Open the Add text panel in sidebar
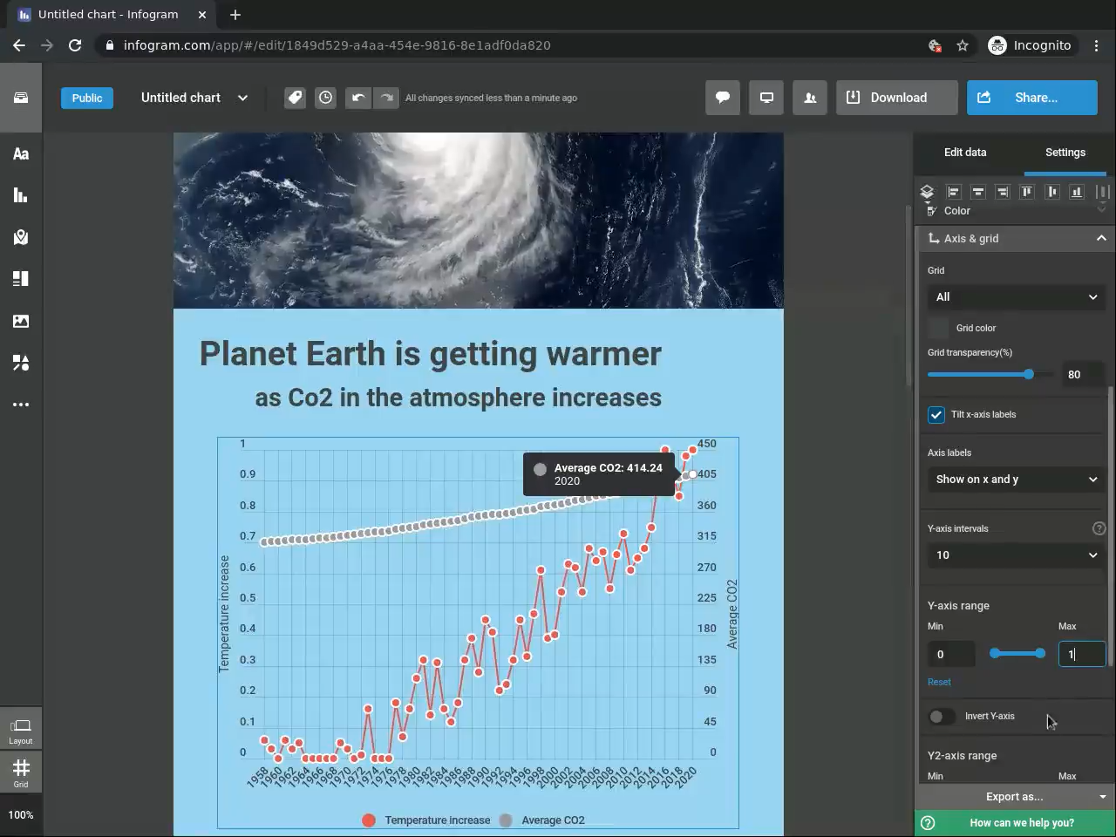The height and width of the screenshot is (837, 1116). click(21, 154)
